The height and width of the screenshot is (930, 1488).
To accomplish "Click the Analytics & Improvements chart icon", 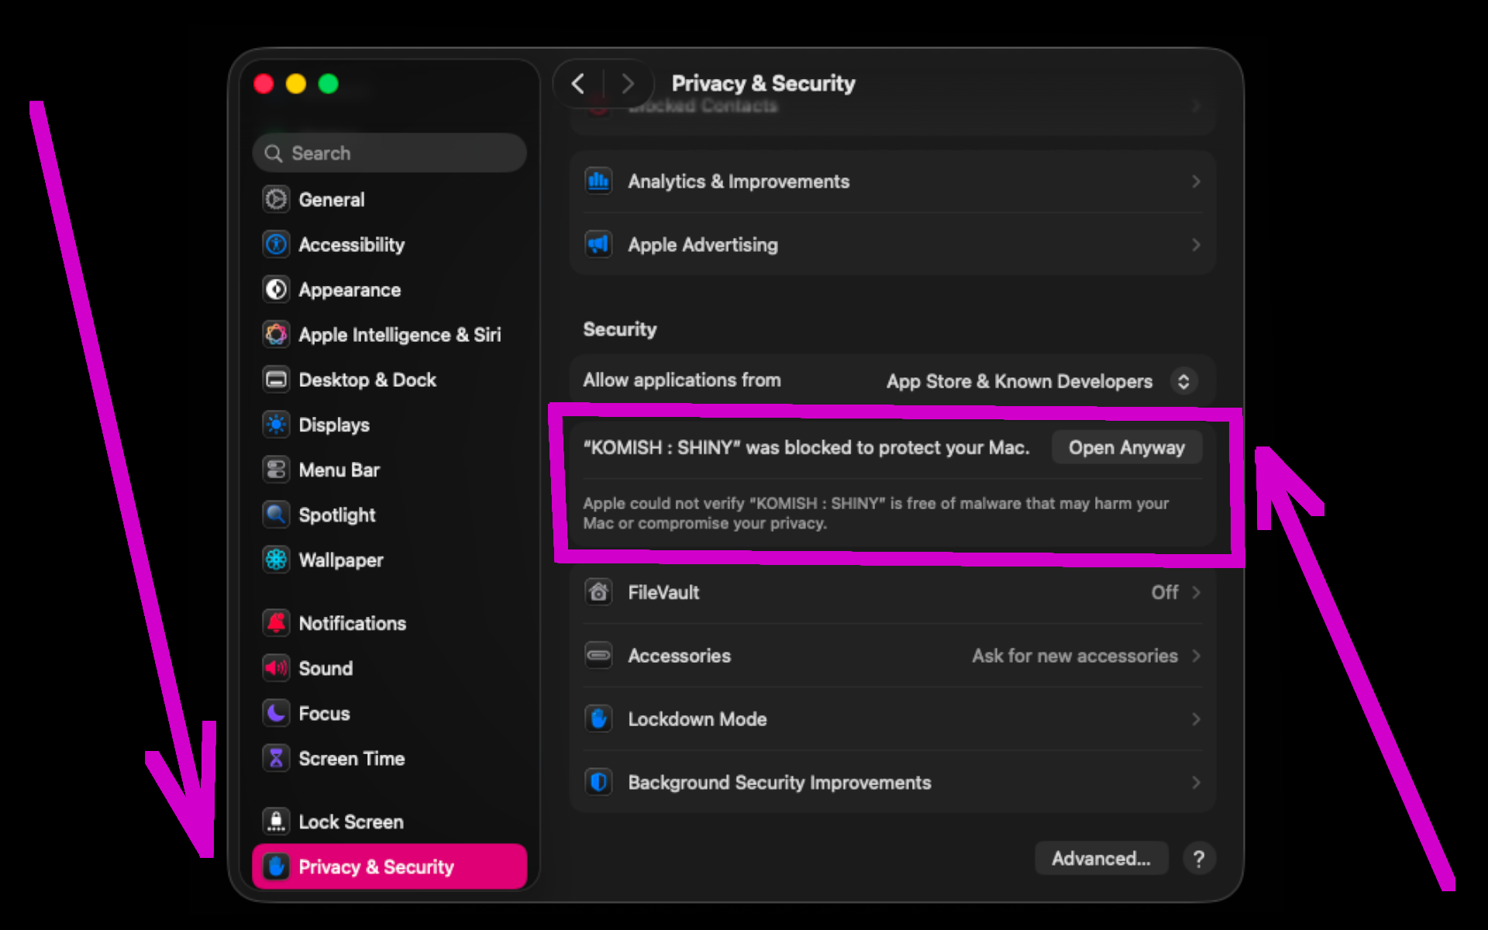I will (598, 181).
